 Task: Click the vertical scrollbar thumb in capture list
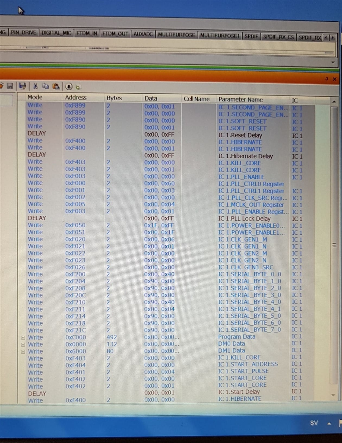click(334, 245)
